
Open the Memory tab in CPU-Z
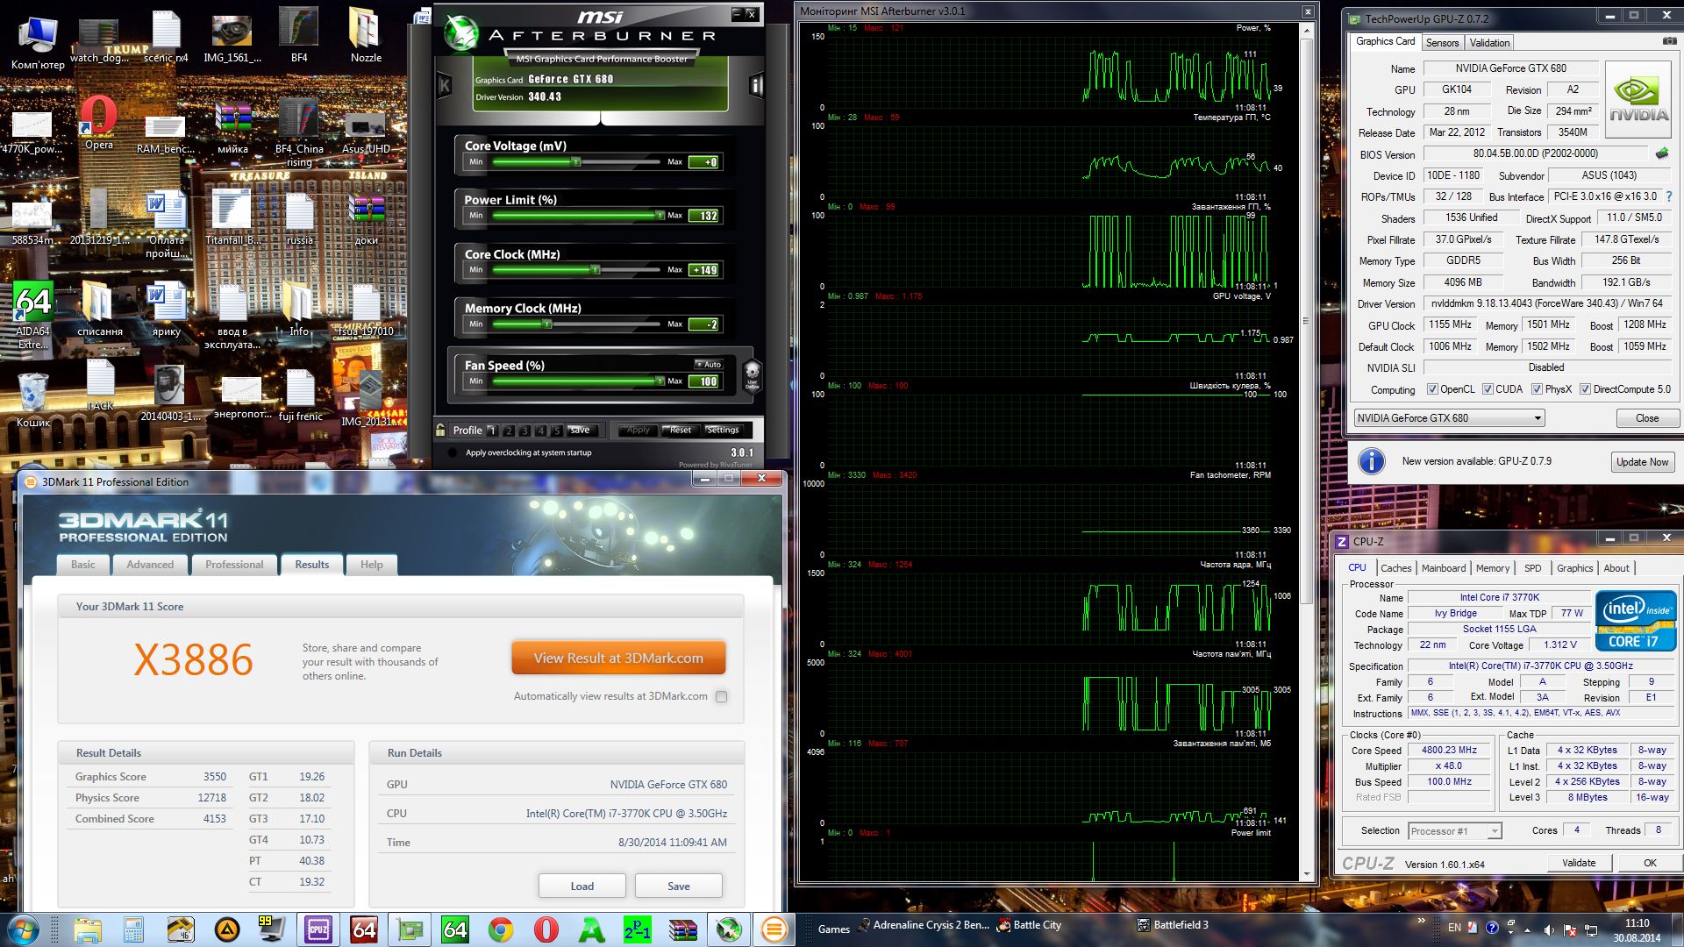tap(1492, 568)
